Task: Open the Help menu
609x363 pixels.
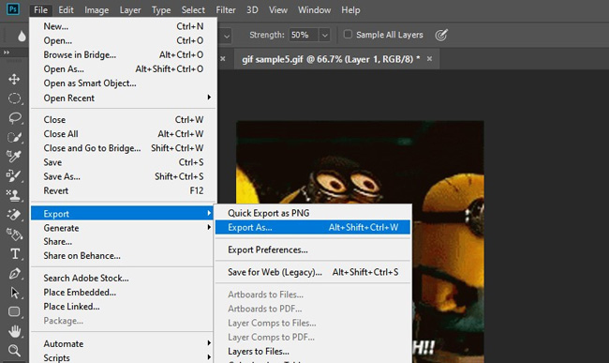Action: pos(350,10)
